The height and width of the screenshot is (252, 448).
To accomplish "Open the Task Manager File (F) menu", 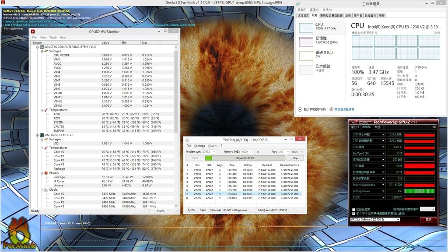I will [x=302, y=10].
